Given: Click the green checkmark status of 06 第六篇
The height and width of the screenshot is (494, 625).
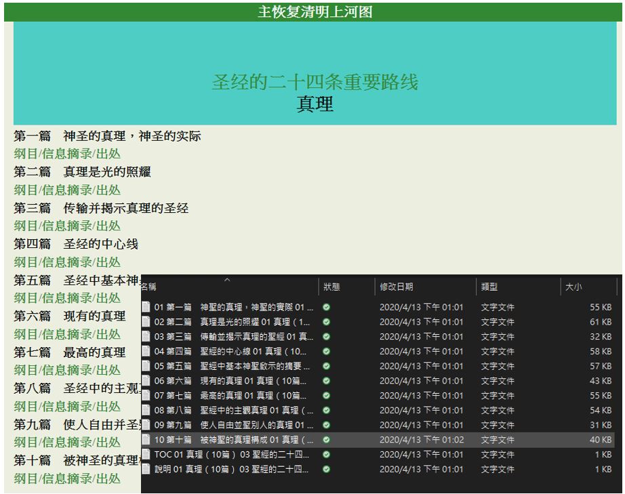Looking at the screenshot, I should point(327,381).
